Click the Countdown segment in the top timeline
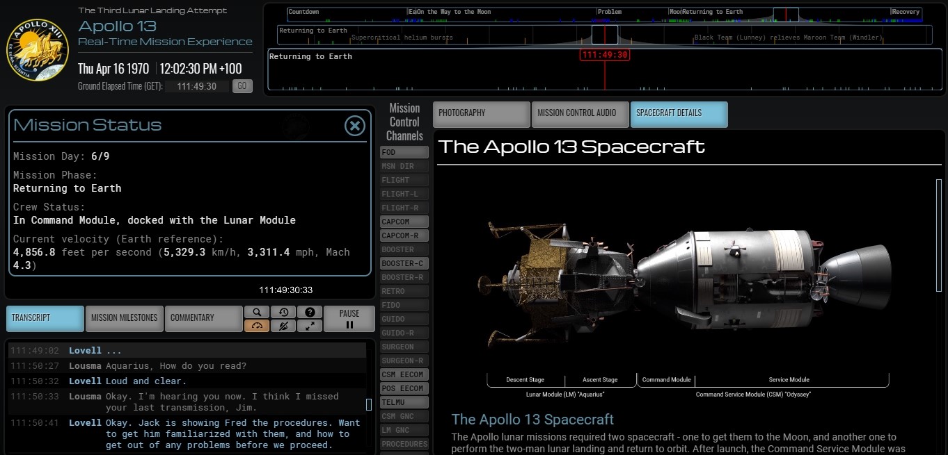Image resolution: width=948 pixels, height=455 pixels. pos(303,12)
